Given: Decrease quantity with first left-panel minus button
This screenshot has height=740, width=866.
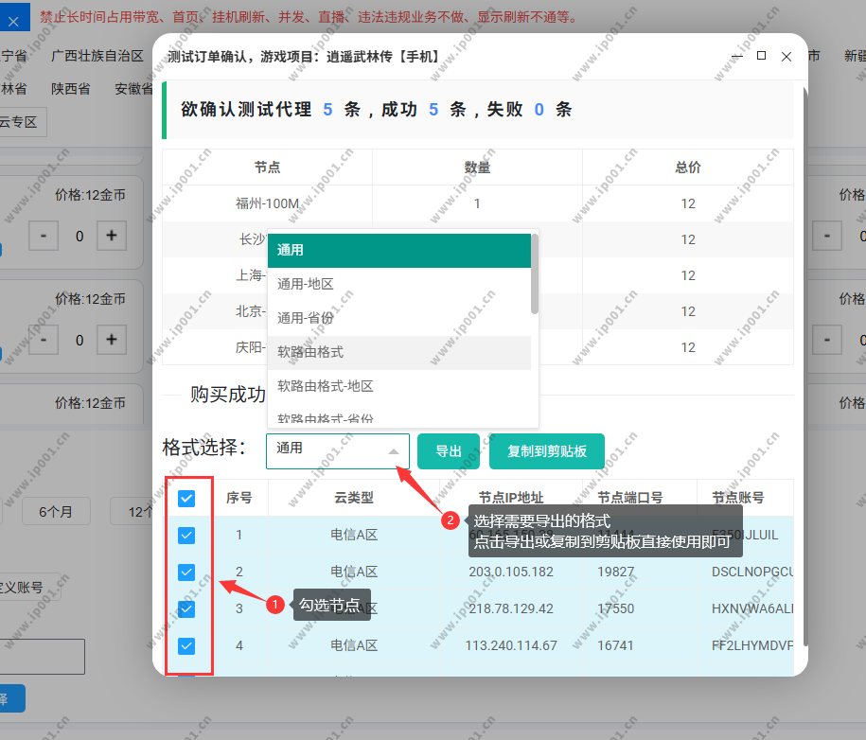Looking at the screenshot, I should click(x=44, y=236).
